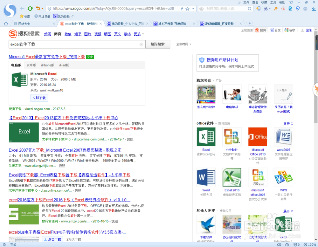Expand the 更多 categories dropdown

139,34
